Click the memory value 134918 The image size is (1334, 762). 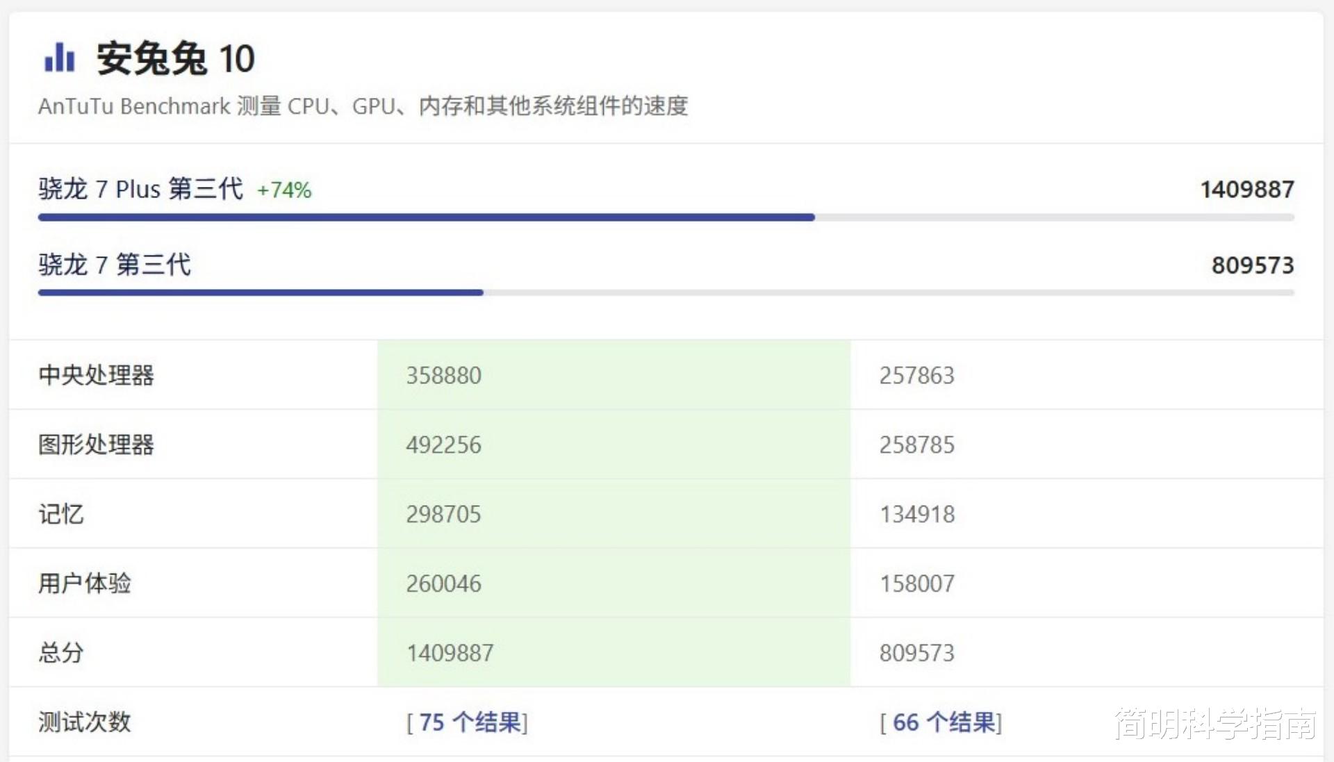tap(917, 515)
